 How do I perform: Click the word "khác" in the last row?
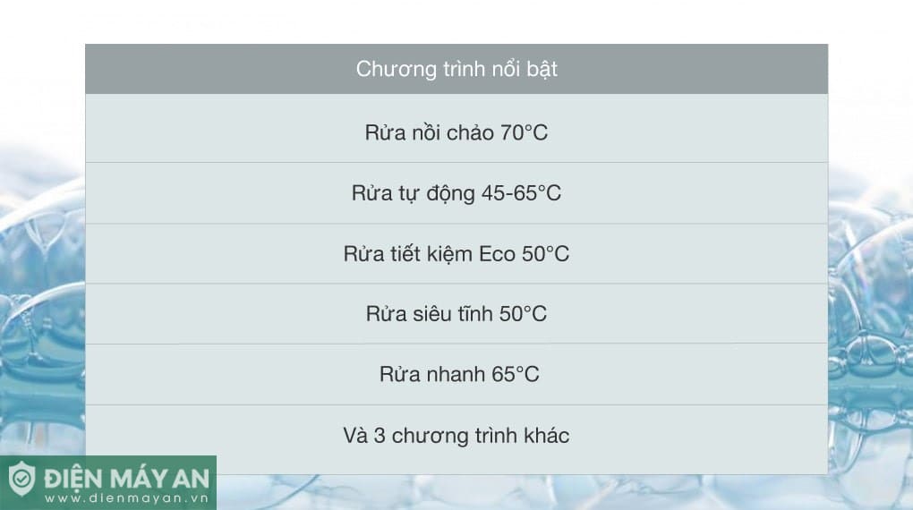[543, 436]
